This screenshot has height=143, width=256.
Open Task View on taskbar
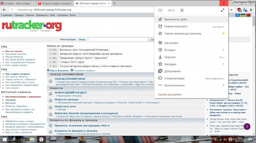pyautogui.click(x=23, y=139)
